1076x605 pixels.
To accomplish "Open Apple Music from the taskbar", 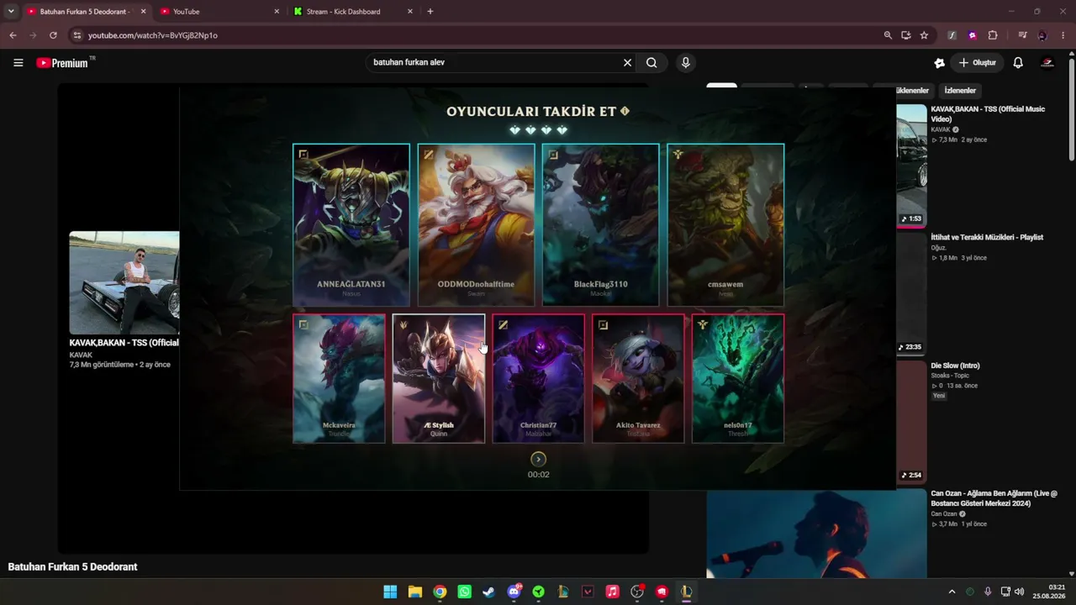I will pos(612,592).
